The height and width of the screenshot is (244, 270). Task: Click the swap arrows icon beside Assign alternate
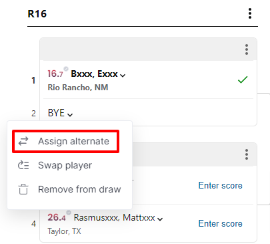point(23,141)
